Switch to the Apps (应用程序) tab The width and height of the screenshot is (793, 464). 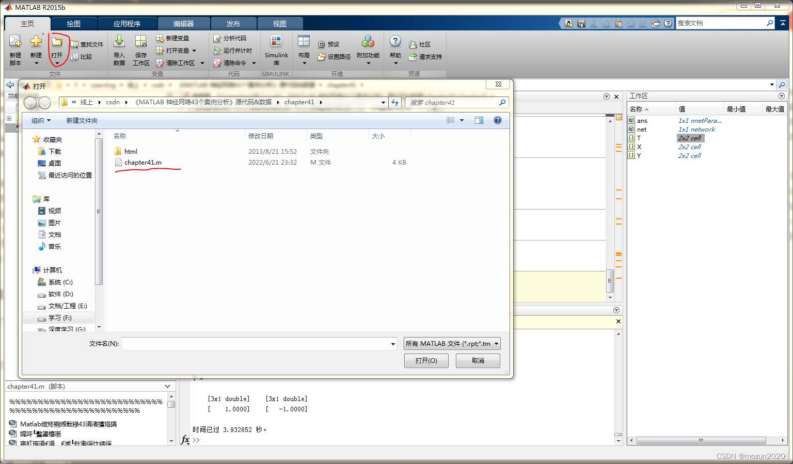(x=127, y=24)
